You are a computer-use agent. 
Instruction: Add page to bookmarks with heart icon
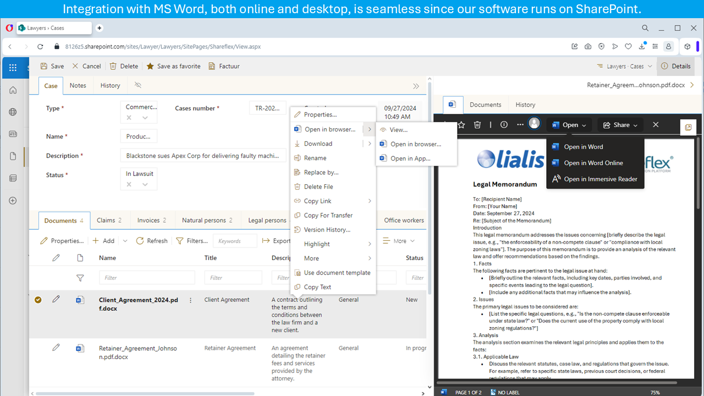(628, 47)
